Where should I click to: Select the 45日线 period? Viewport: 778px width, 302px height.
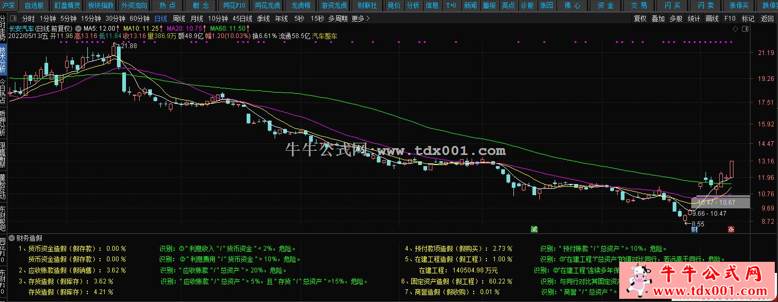pyautogui.click(x=243, y=19)
